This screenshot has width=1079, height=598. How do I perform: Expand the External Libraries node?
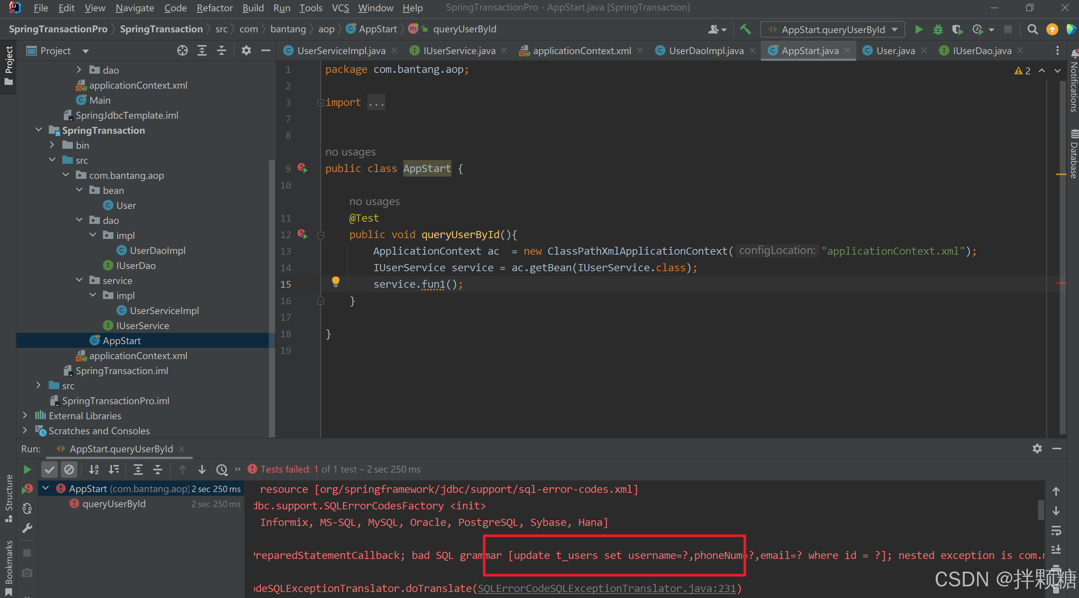click(x=25, y=415)
